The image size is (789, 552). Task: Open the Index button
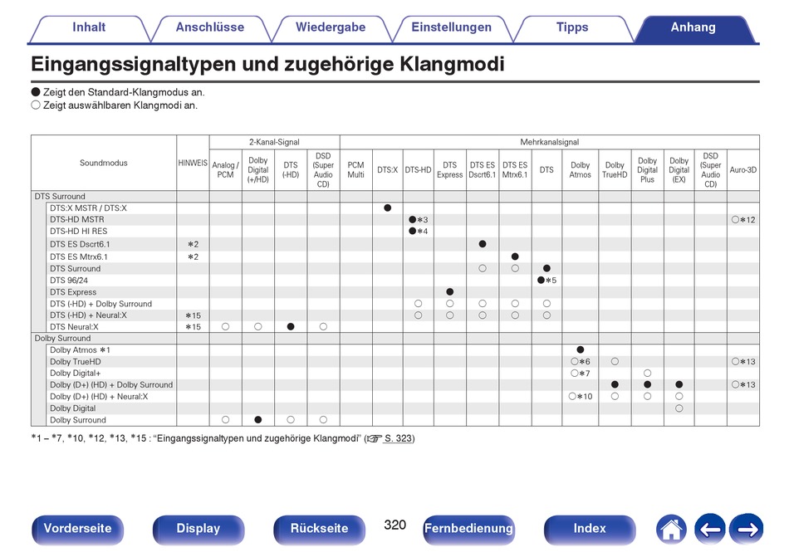[589, 529]
